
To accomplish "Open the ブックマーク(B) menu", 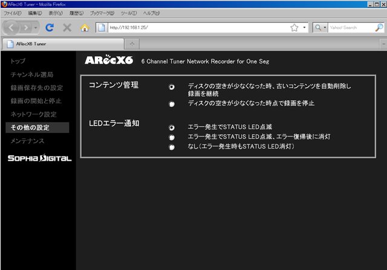I will (x=102, y=13).
